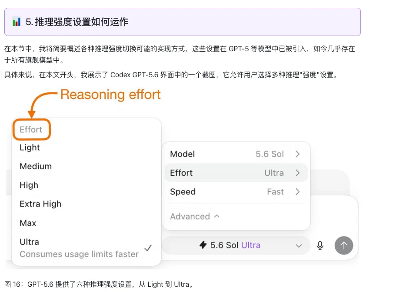Click the caret icon beside Advanced

coord(217,216)
